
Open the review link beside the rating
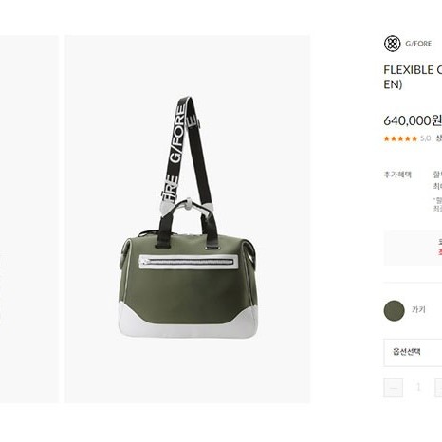(439, 138)
